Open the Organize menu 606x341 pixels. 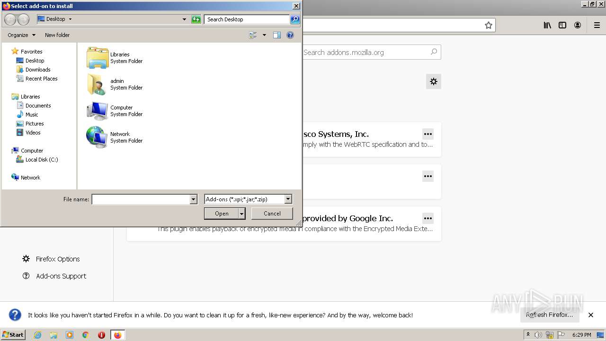coord(21,35)
